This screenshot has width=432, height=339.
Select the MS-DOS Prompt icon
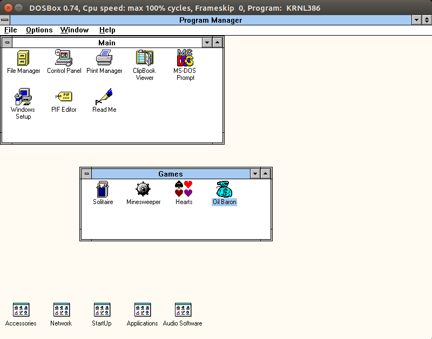[185, 58]
